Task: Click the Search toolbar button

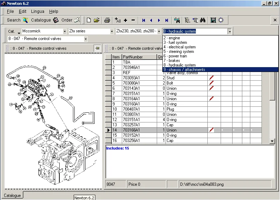Action: point(17,20)
